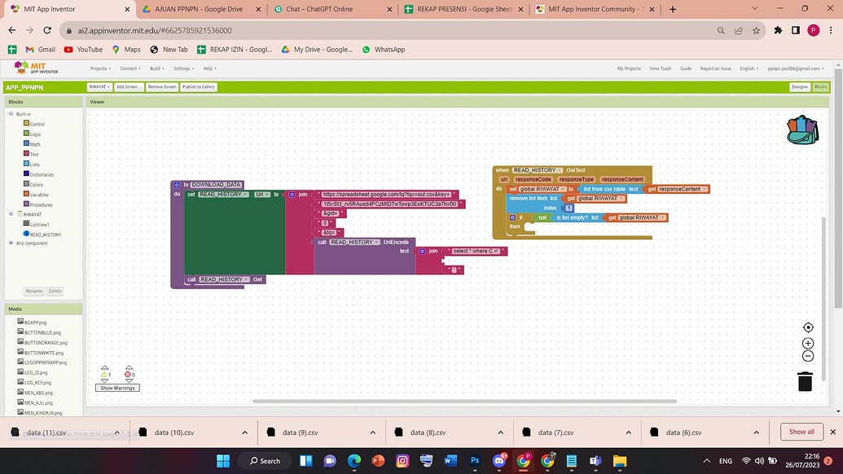
Task: Switch to the Designer view tab
Action: point(798,86)
